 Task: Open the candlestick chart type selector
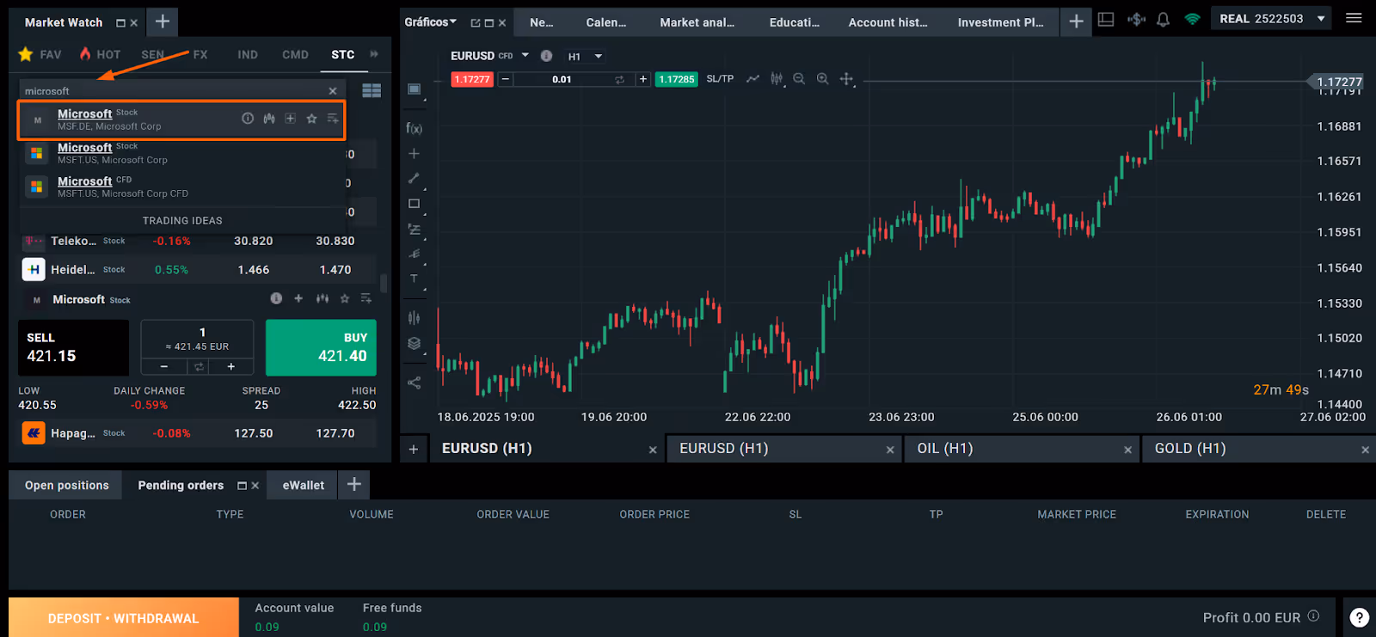pyautogui.click(x=777, y=79)
